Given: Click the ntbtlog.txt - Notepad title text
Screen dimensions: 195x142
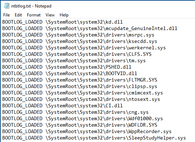Looking at the screenshot, I should coord(31,6).
